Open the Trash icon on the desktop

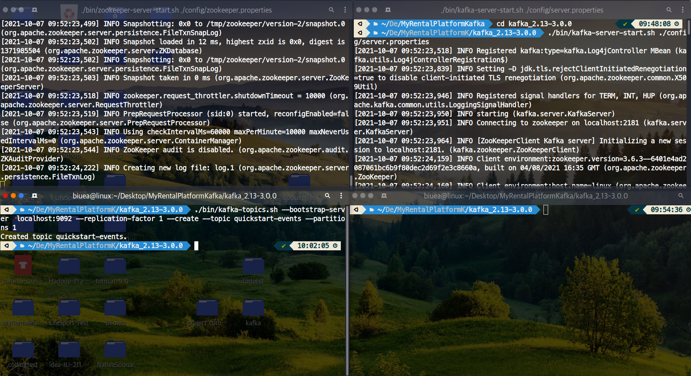[x=69, y=11]
